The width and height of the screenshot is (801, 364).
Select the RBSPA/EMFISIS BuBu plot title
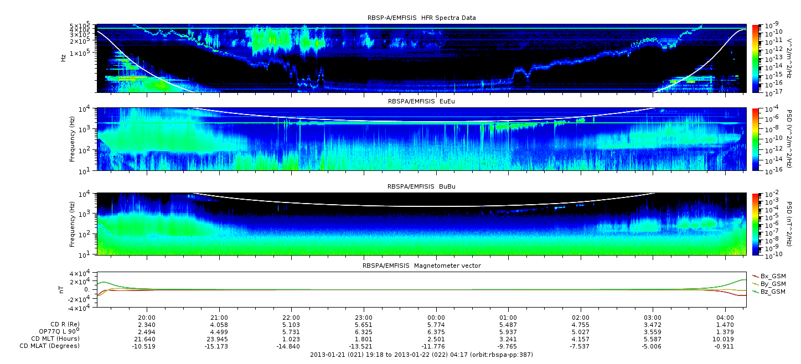(x=421, y=187)
